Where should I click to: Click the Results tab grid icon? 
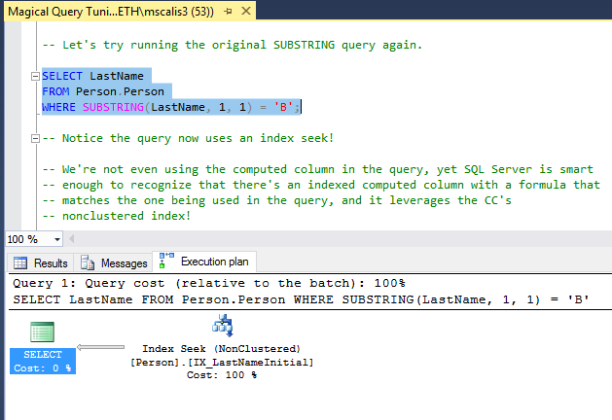(19, 262)
